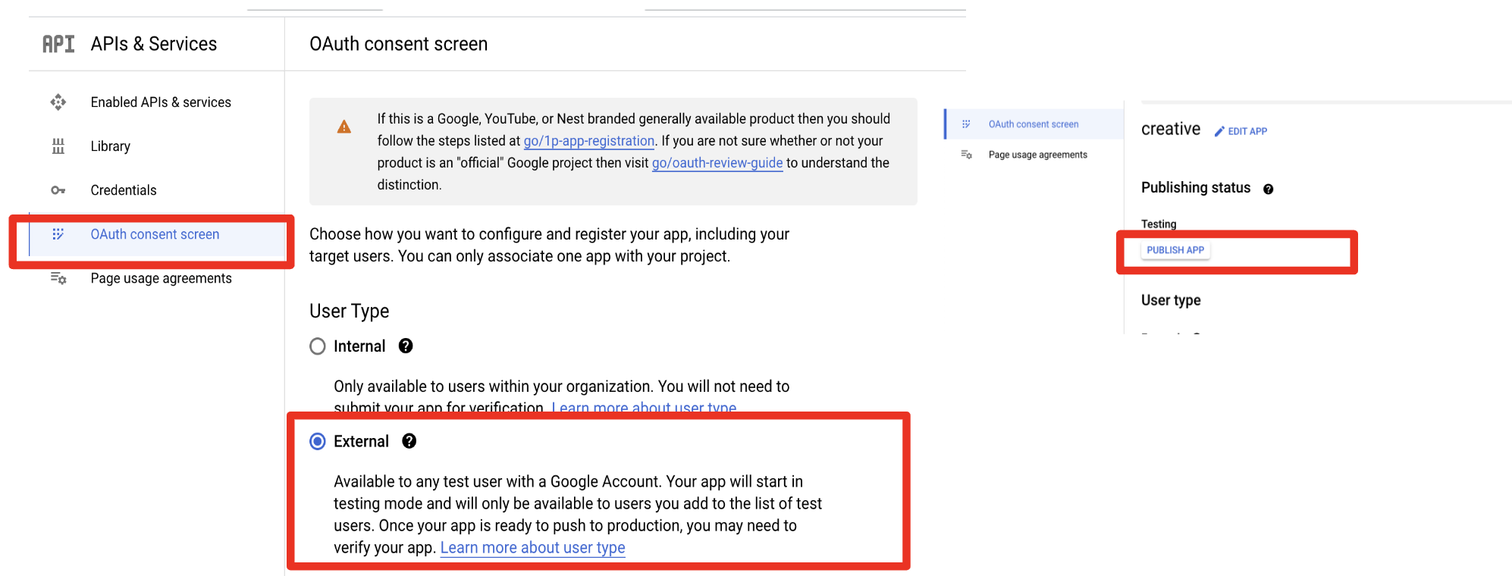This screenshot has height=576, width=1512.
Task: Open Enabled APIs & services menu item
Action: point(161,102)
